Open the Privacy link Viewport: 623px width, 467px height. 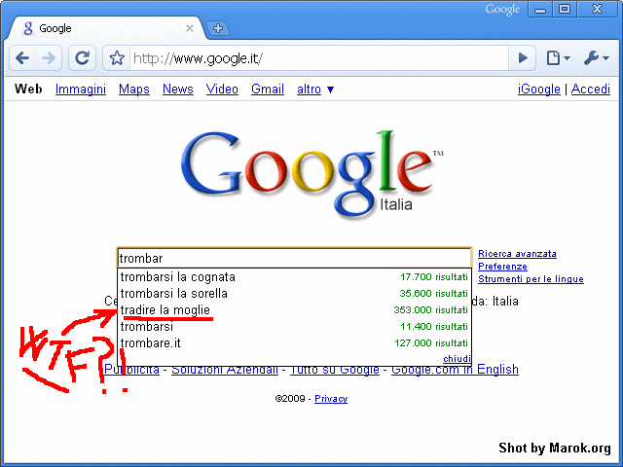click(331, 398)
